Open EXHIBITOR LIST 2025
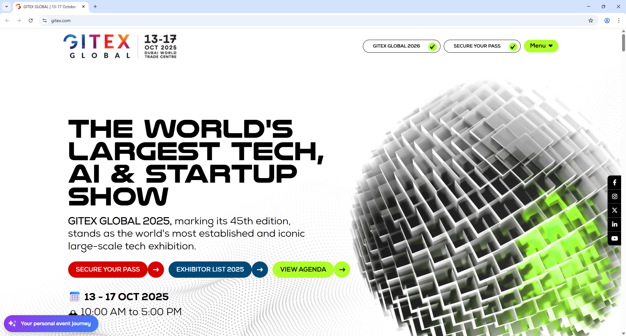Viewport: 626px width, 336px height. [x=210, y=269]
